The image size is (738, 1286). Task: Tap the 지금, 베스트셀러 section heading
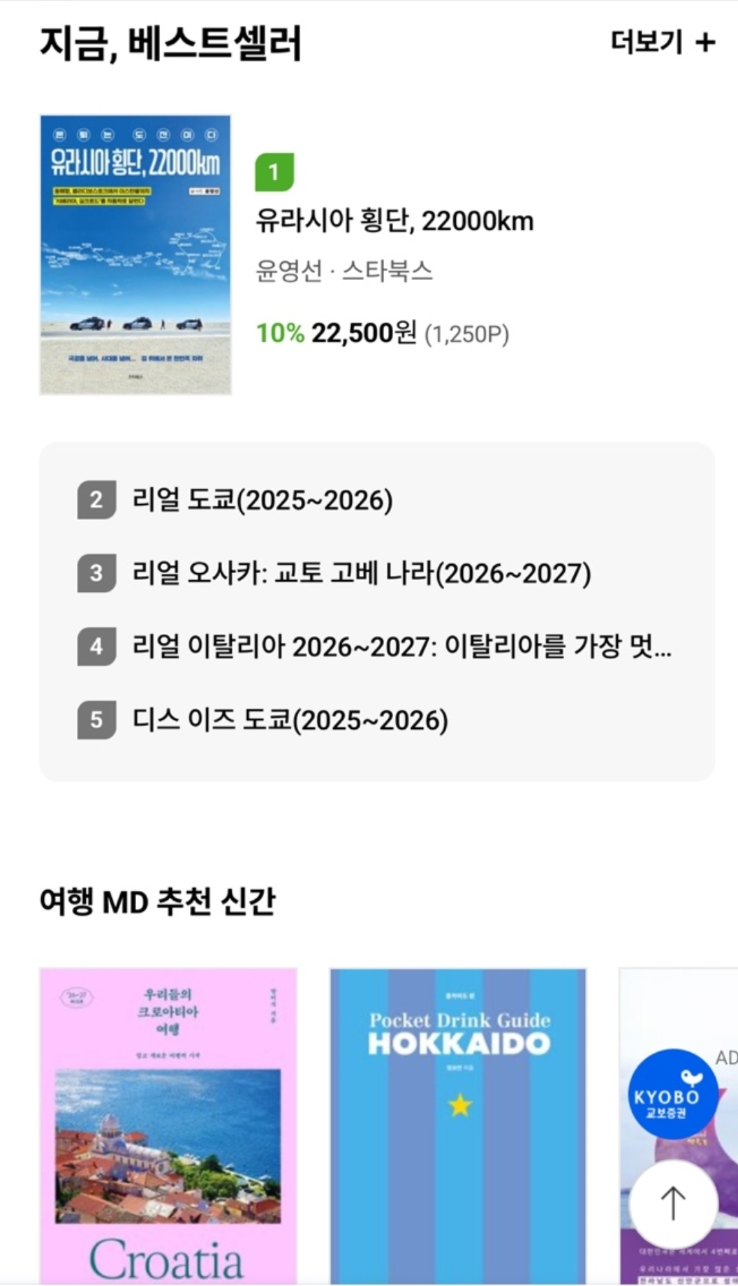[x=170, y=43]
